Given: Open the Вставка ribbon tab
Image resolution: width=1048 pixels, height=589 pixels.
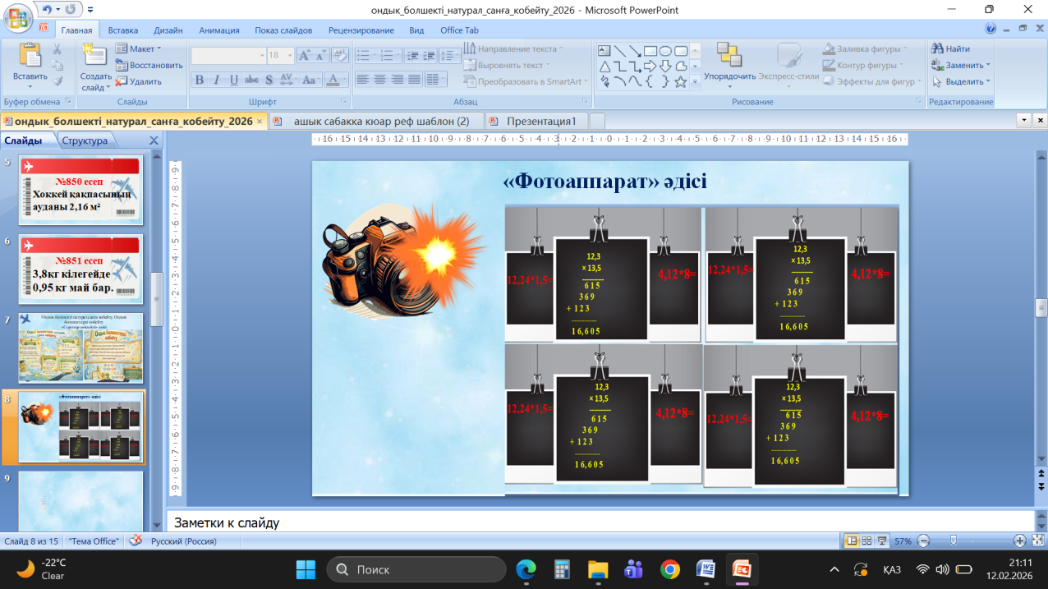Looking at the screenshot, I should tap(122, 30).
